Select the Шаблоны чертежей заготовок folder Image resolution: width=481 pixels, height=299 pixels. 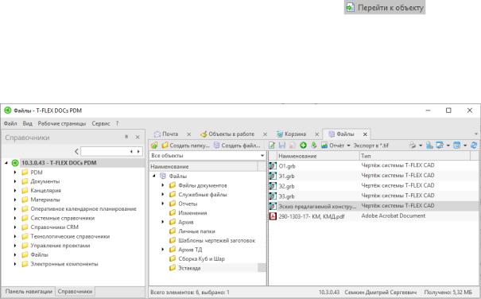(216, 240)
